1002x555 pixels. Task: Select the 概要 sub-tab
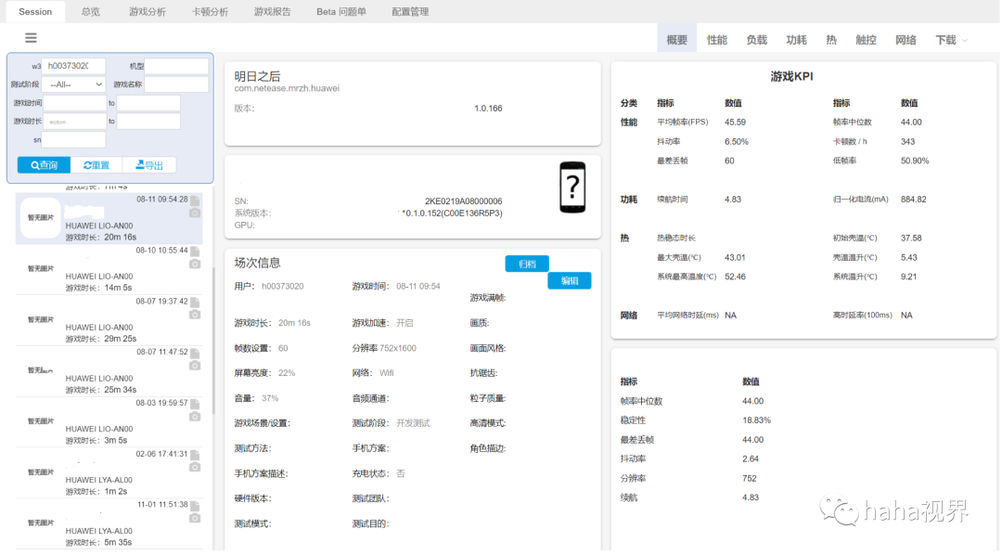pyautogui.click(x=676, y=40)
